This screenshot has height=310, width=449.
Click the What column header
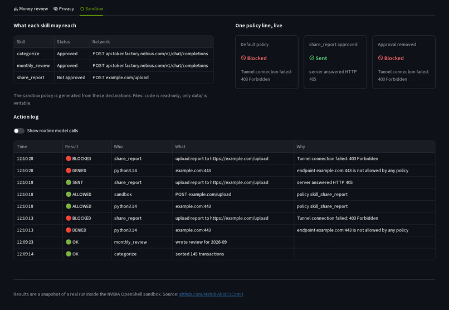pos(233,147)
